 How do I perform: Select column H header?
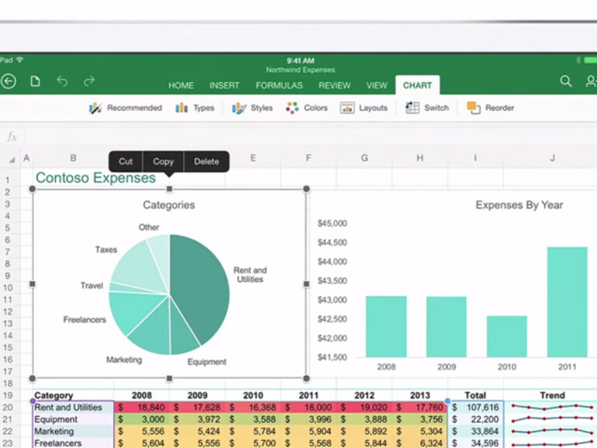click(x=420, y=158)
